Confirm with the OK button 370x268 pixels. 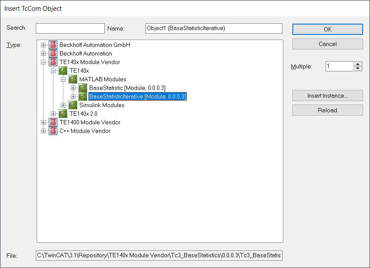coord(328,29)
